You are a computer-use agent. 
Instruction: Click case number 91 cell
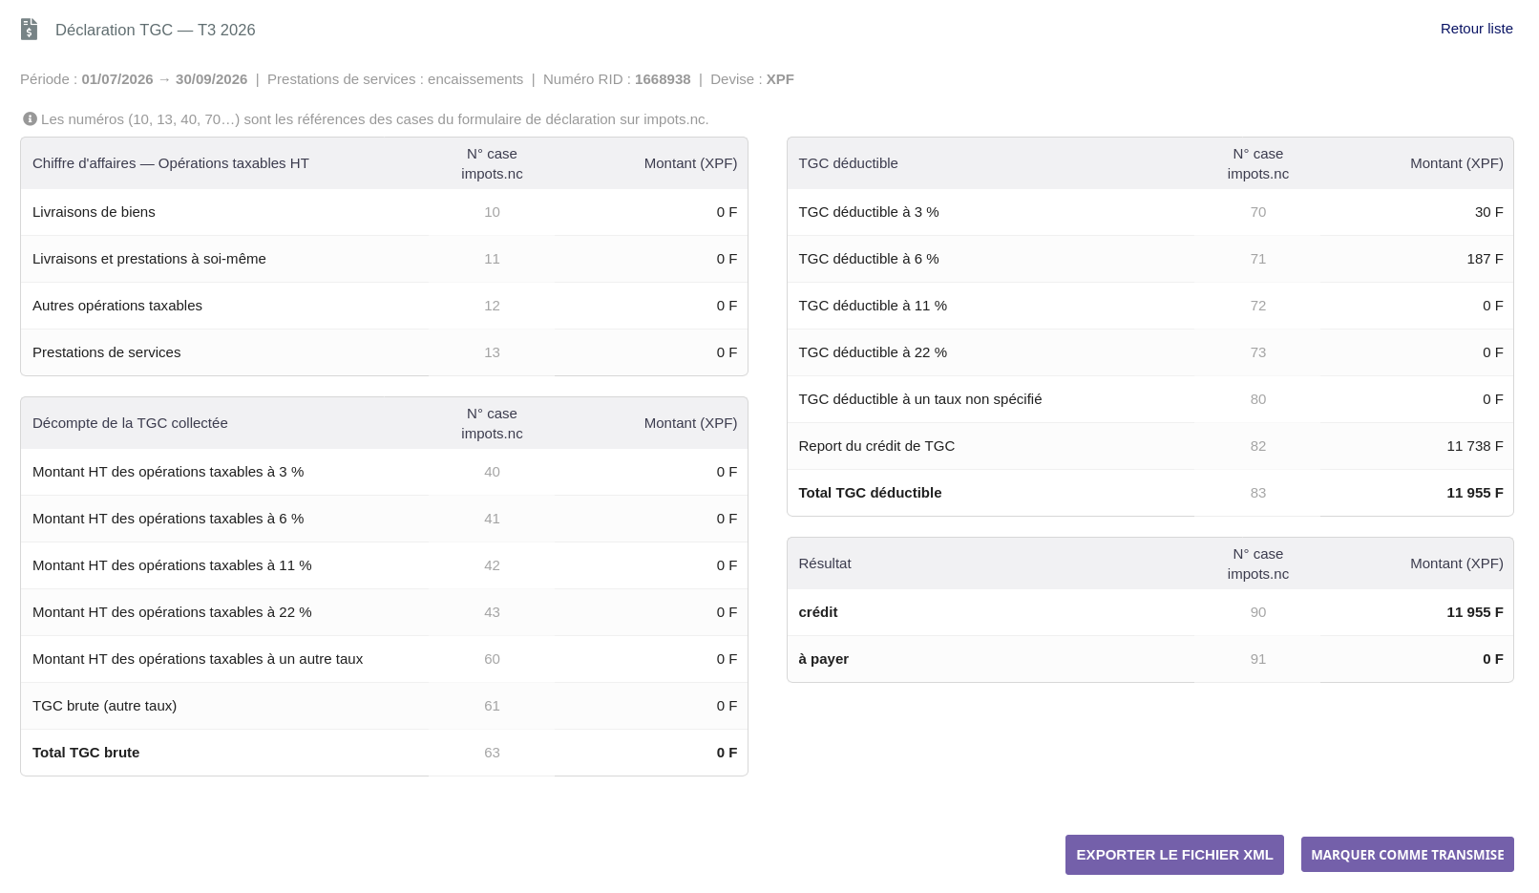[1258, 659]
